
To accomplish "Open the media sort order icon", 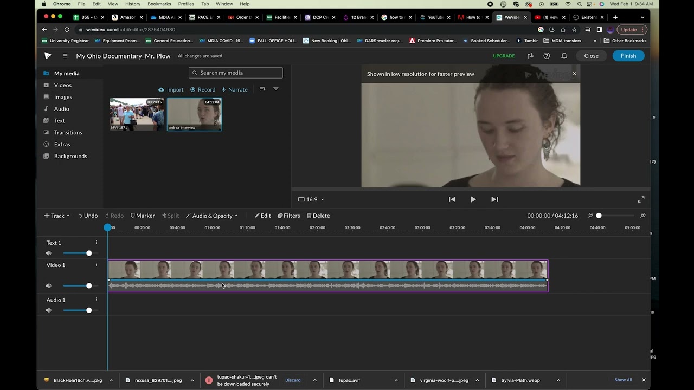I will (262, 89).
